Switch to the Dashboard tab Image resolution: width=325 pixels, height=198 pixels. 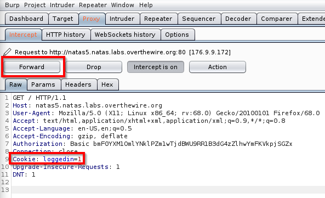pyautogui.click(x=26, y=19)
